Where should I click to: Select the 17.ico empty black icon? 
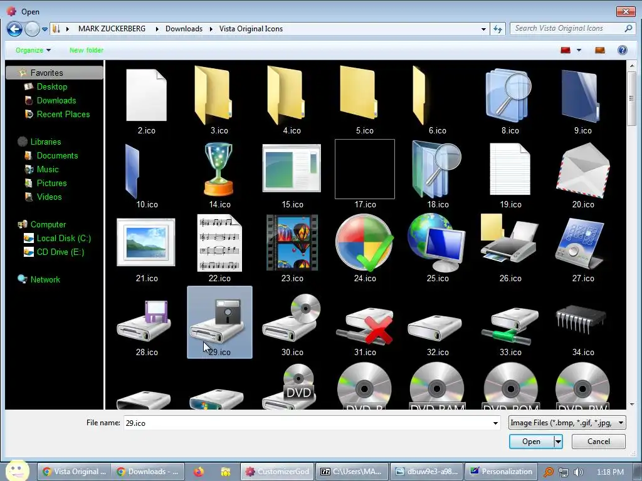click(364, 169)
